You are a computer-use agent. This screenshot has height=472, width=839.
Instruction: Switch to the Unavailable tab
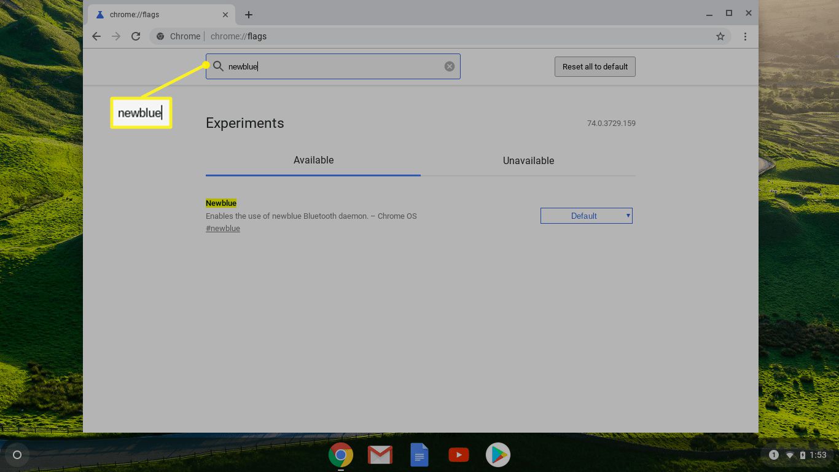pyautogui.click(x=528, y=160)
